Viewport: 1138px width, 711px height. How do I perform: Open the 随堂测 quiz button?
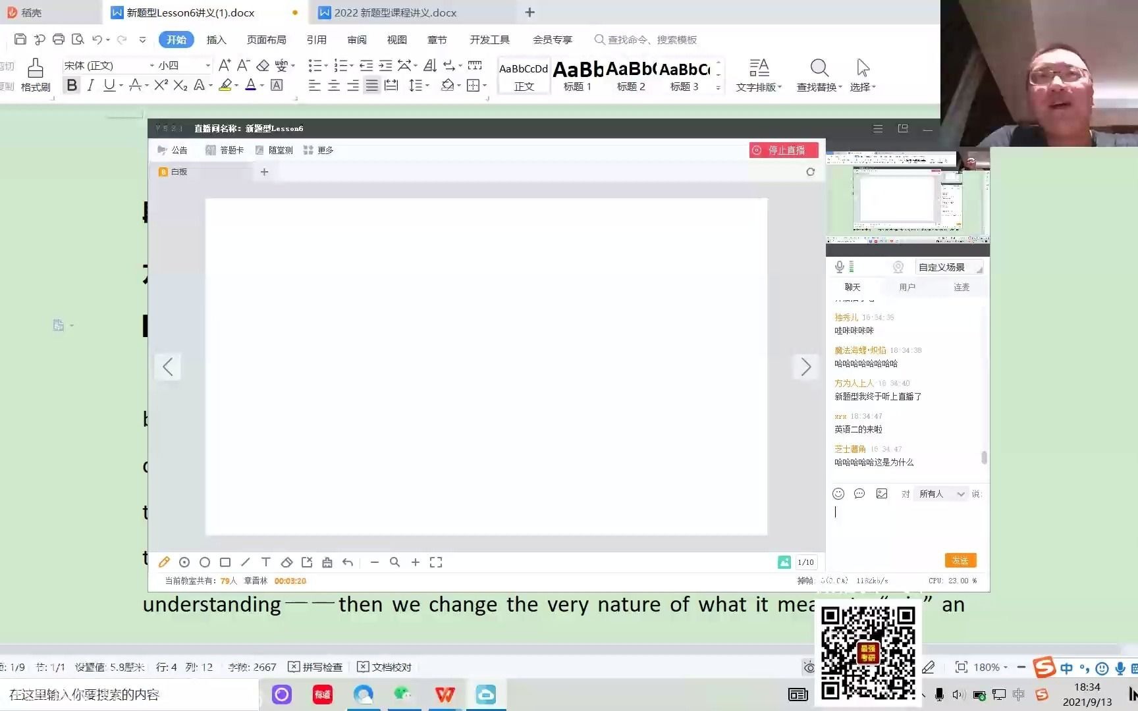pos(274,150)
